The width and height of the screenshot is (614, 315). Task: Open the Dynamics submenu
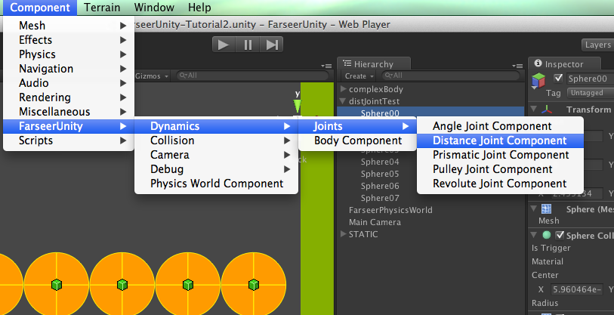pos(216,126)
